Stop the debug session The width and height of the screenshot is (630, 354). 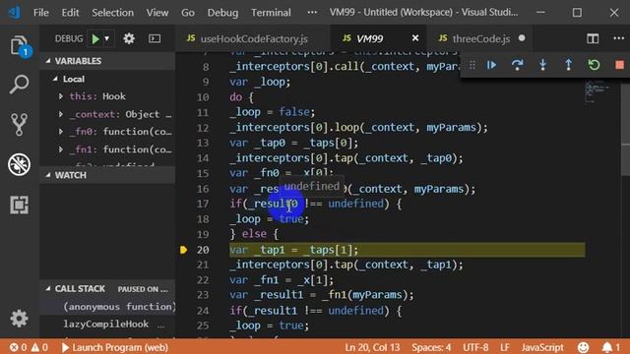tap(619, 65)
